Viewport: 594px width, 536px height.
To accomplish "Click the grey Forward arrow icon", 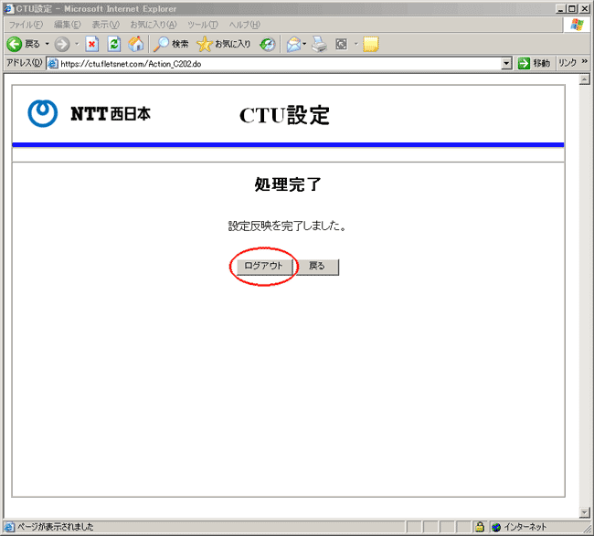I will click(62, 45).
